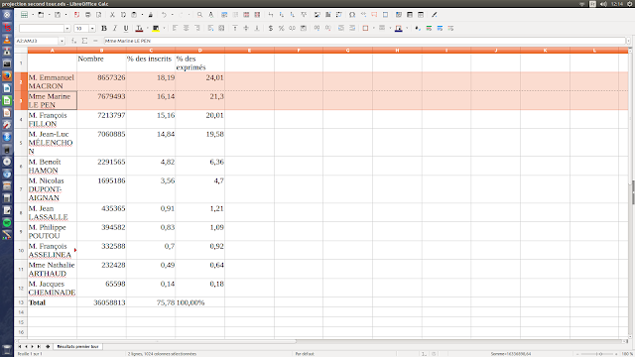Click the Function equals icon
Image resolution: width=635 pixels, height=357 pixels.
pyautogui.click(x=95, y=41)
